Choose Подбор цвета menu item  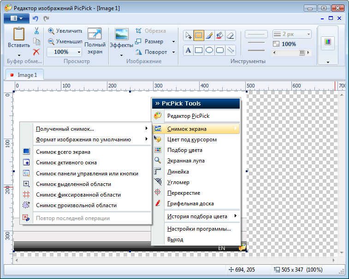tap(196, 150)
